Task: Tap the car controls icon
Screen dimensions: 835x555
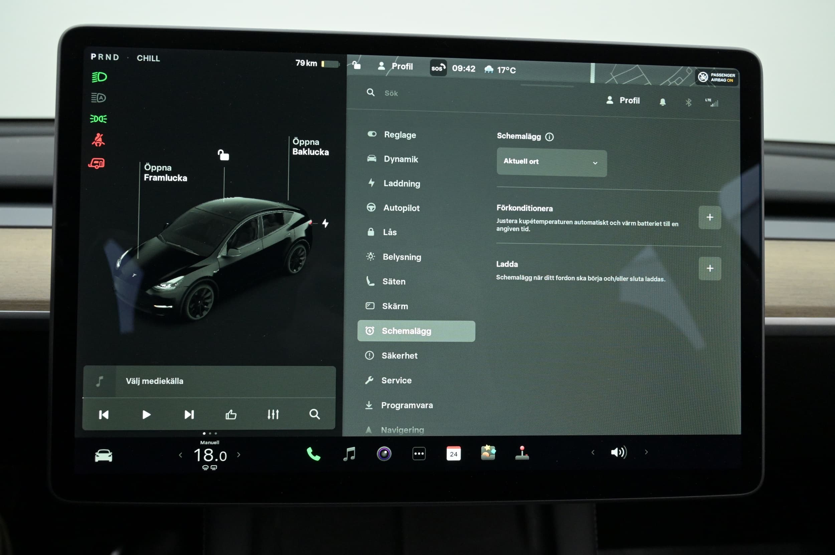Action: [x=104, y=456]
